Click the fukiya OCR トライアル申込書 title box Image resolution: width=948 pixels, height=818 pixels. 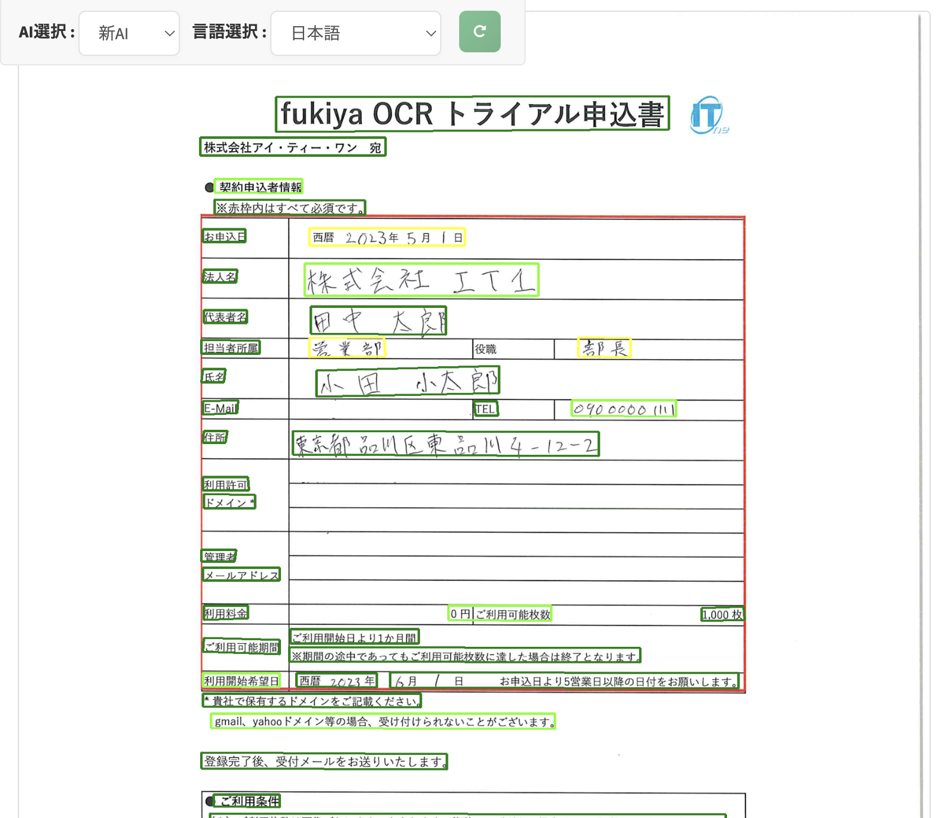coord(472,114)
